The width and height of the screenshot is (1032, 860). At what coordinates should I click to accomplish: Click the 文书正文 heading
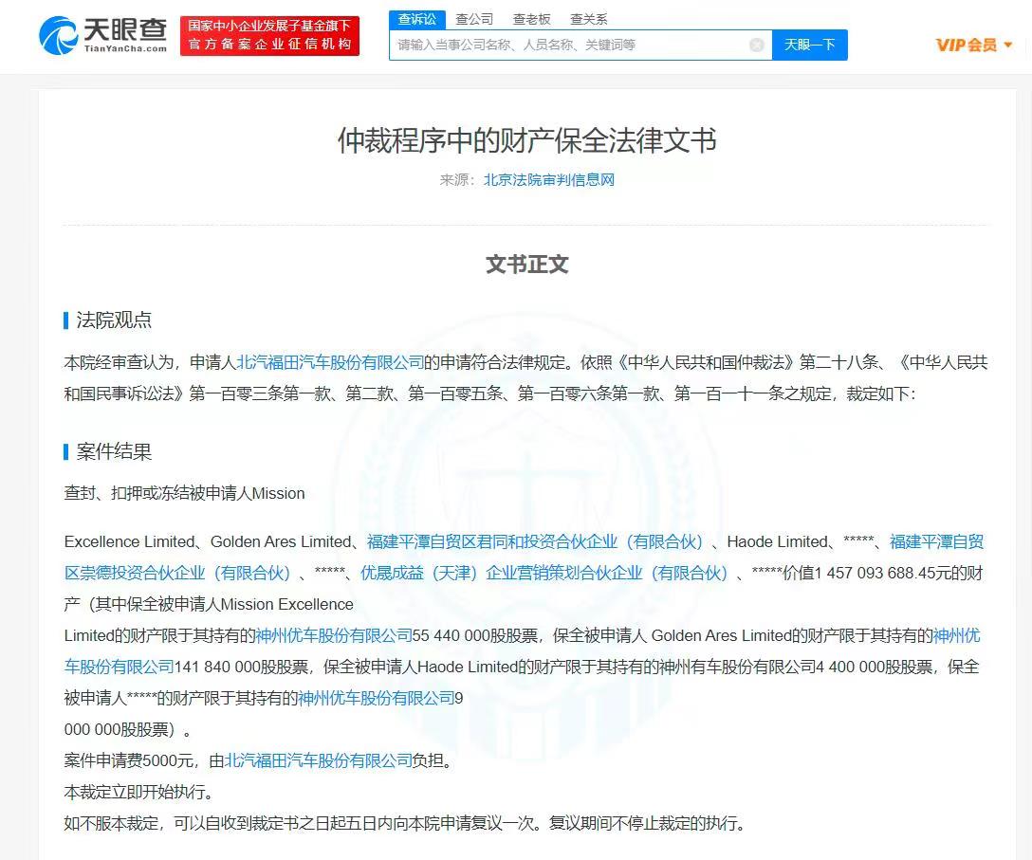(526, 264)
